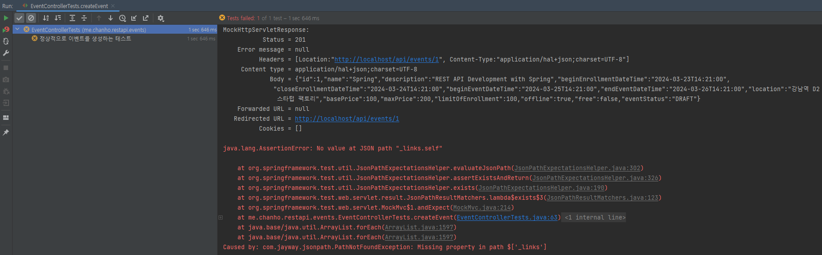Click the '1 sec 646 ms' duration of child test
Image resolution: width=822 pixels, height=255 pixels.
pyautogui.click(x=201, y=39)
